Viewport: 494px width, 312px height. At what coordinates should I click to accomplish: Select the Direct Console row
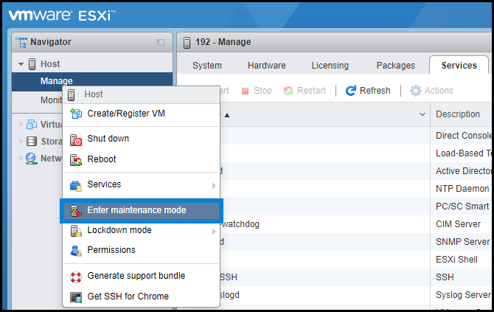pyautogui.click(x=356, y=136)
